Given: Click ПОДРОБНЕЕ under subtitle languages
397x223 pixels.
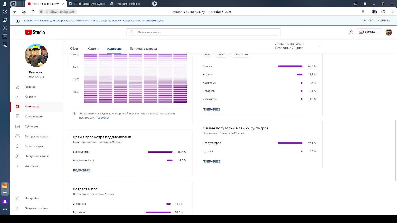Looking at the screenshot, I should tap(212, 161).
